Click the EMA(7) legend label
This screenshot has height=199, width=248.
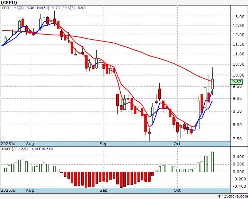[69, 8]
